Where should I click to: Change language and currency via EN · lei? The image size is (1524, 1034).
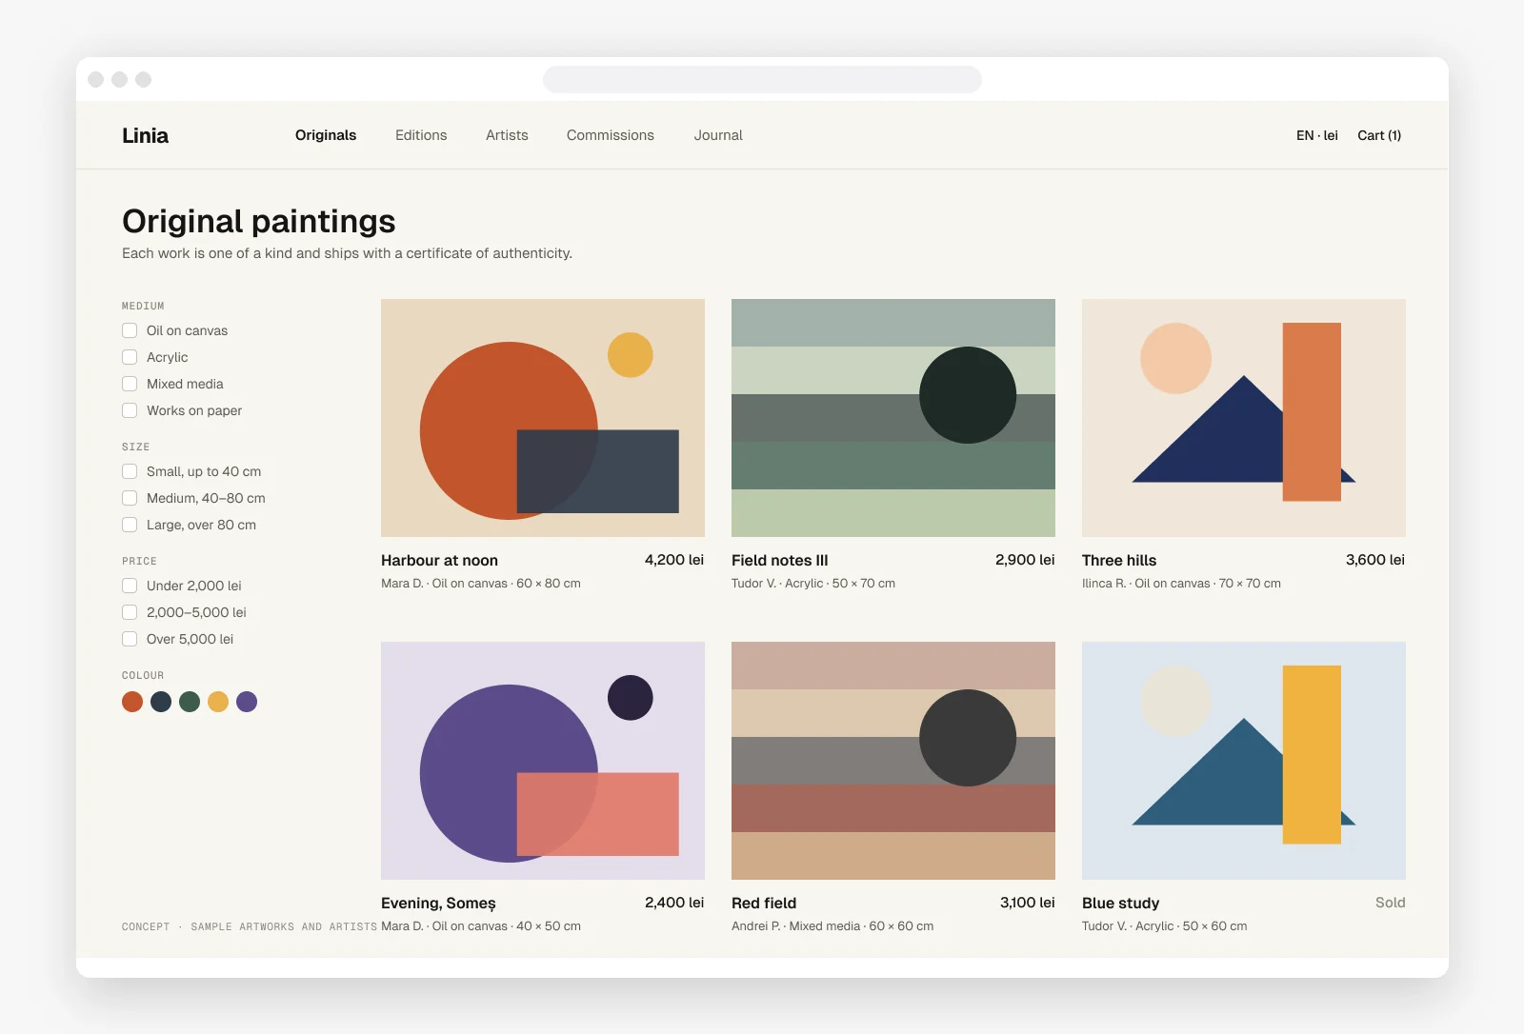pyautogui.click(x=1317, y=135)
